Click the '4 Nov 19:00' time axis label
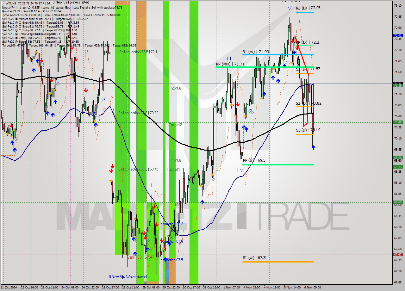The width and height of the screenshot is (405, 291). [272, 288]
